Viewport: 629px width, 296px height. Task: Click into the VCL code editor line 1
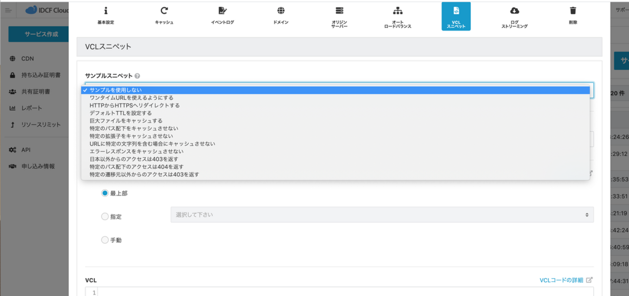[339, 292]
